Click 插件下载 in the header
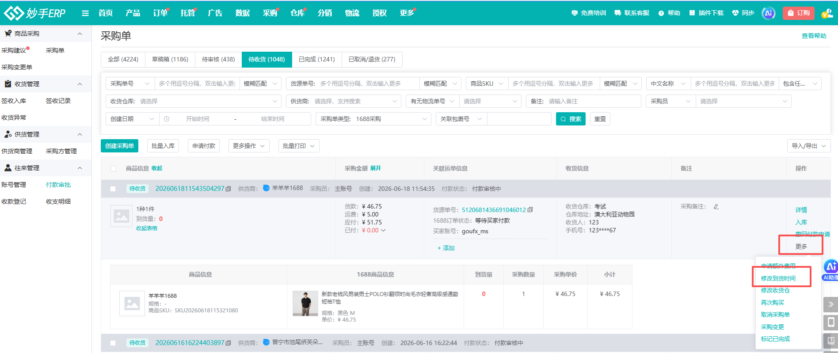This screenshot has height=353, width=838. pyautogui.click(x=706, y=13)
